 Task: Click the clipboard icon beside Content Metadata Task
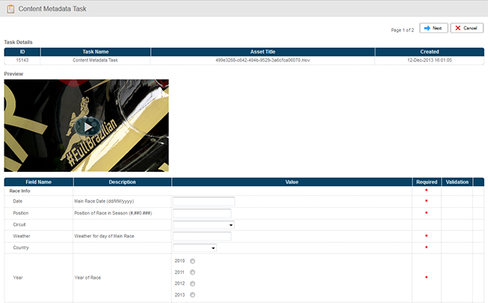(x=11, y=8)
